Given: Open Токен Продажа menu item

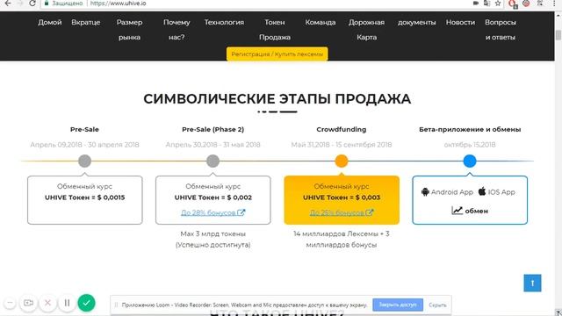Looking at the screenshot, I should 275,30.
